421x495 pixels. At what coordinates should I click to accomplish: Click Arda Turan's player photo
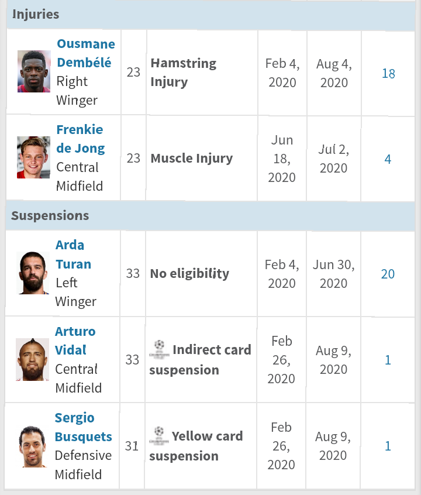click(x=33, y=273)
